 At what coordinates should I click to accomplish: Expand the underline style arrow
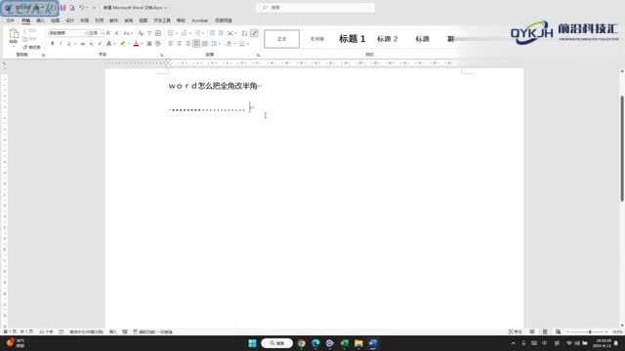(x=75, y=44)
